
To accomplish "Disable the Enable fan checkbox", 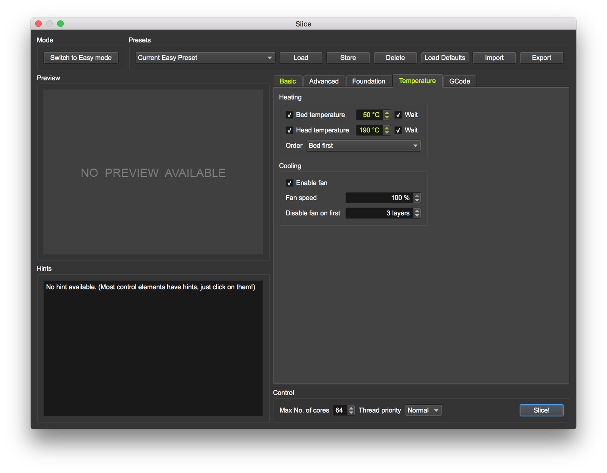I will [289, 183].
